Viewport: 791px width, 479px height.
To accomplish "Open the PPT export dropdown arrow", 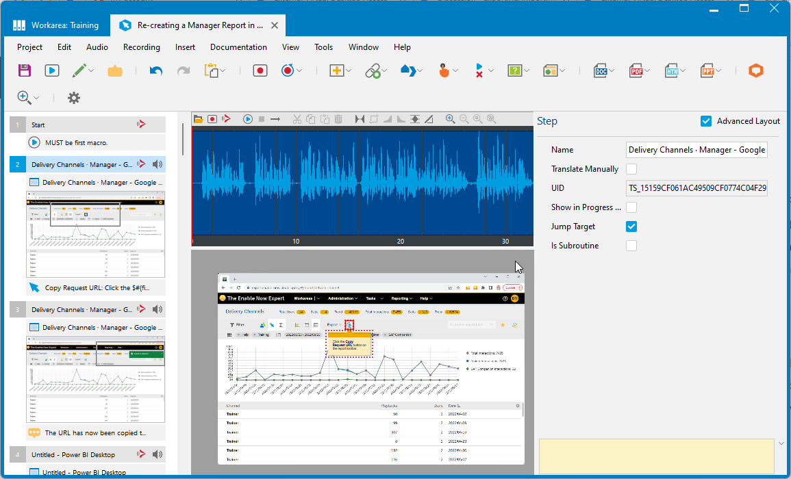I will [x=719, y=70].
